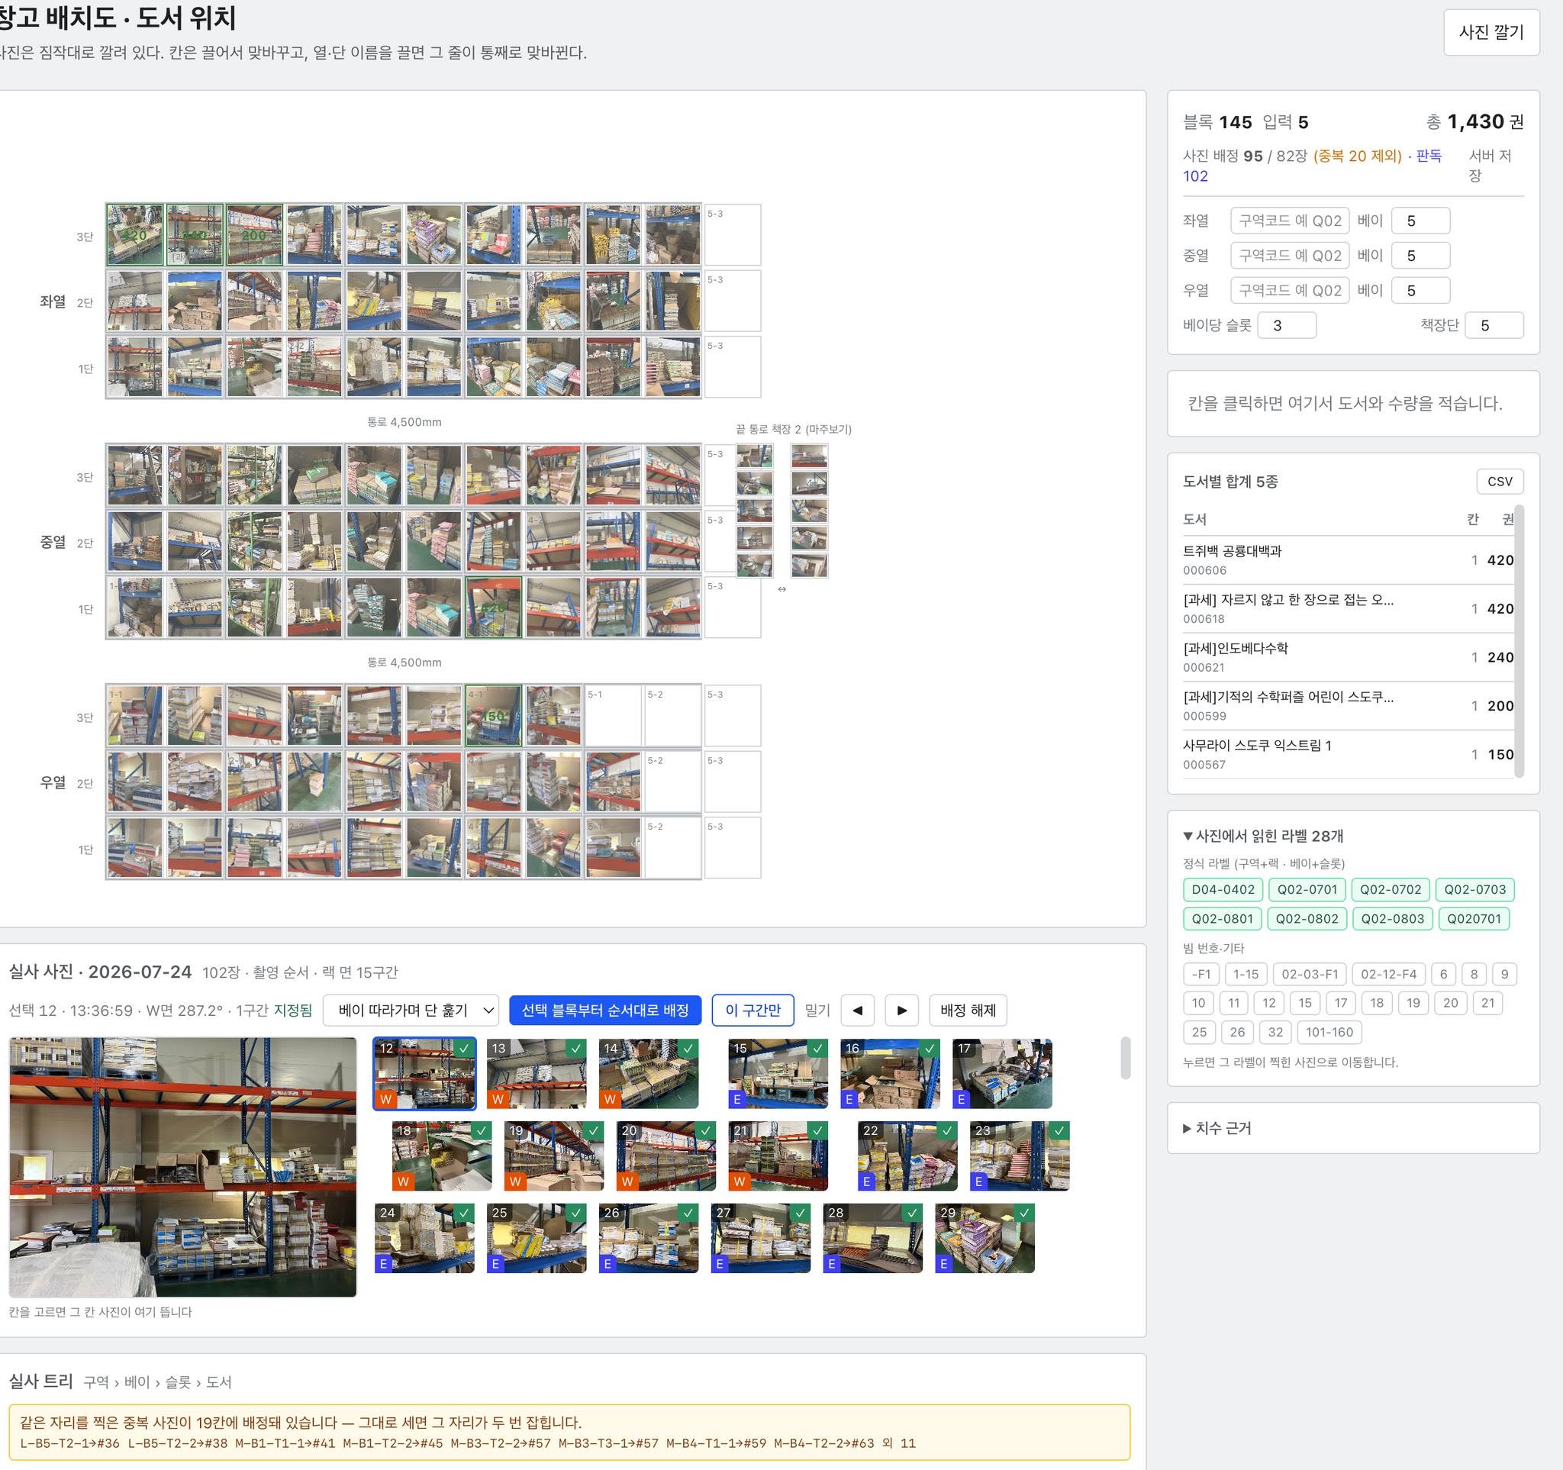
Task: Collapse the 사진에서 읽힌 라벨 28개 section
Action: point(1264,836)
